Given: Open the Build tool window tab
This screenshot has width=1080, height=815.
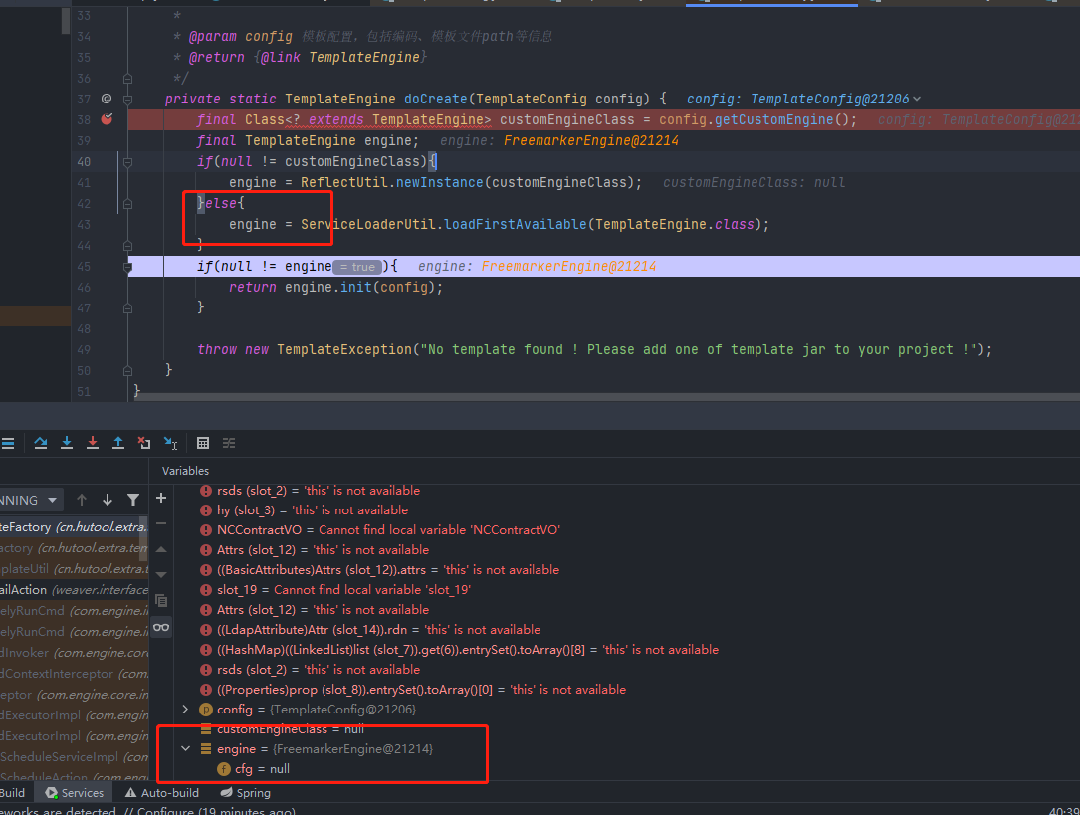Looking at the screenshot, I should click(12, 793).
